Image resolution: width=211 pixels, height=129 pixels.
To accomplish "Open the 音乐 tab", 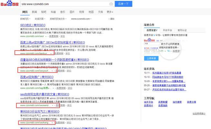I will (x=63, y=12).
